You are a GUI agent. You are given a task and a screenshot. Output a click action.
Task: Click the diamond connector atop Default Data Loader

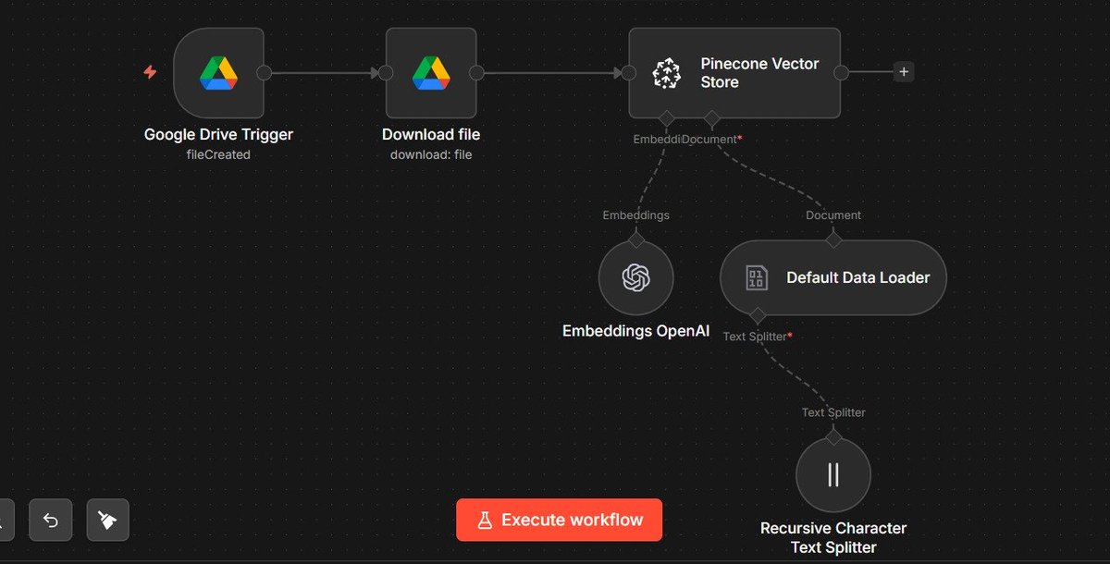(x=833, y=240)
